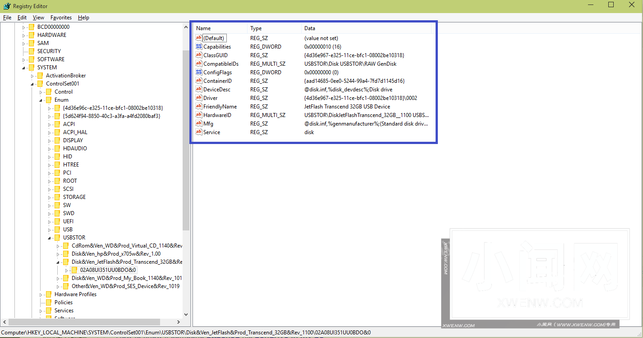Viewport: 643px width, 338px height.
Task: Click the Capabilities DWORD value icon
Action: 199,47
